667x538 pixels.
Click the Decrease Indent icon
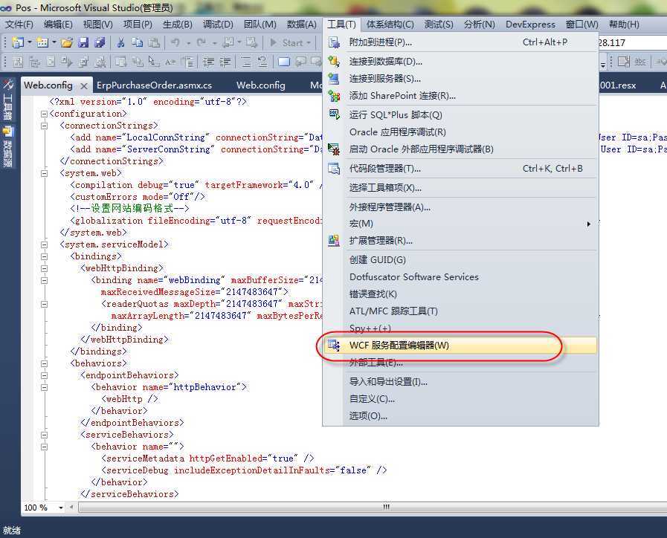click(208, 62)
